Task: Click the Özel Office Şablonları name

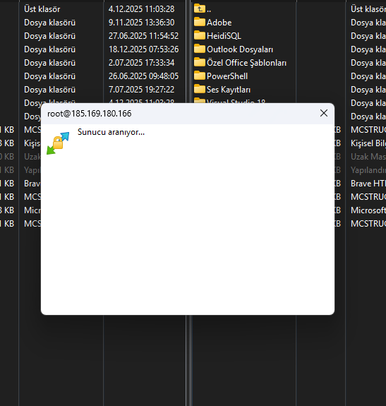Action: [x=246, y=63]
